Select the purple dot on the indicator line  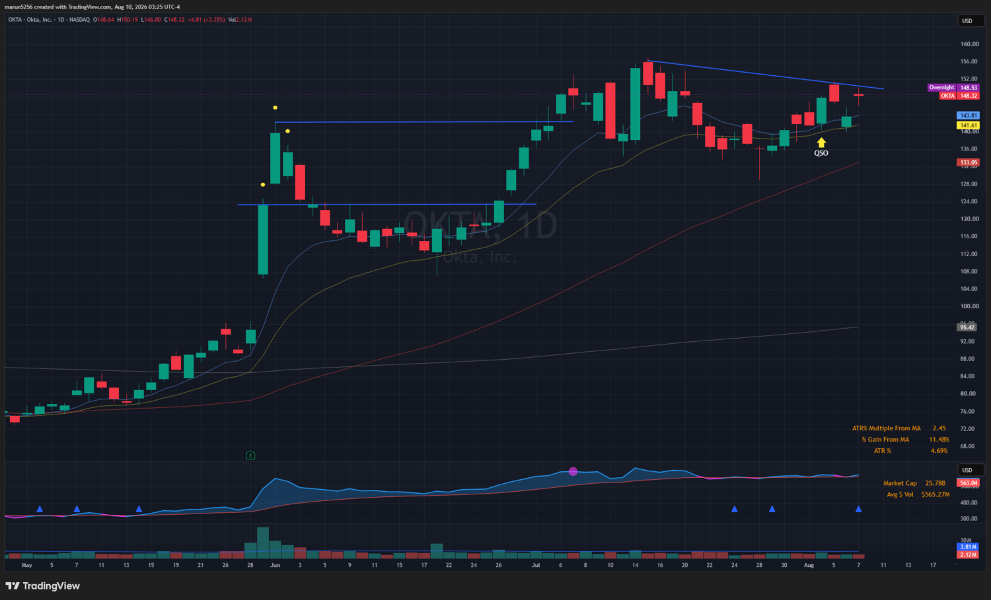(573, 471)
